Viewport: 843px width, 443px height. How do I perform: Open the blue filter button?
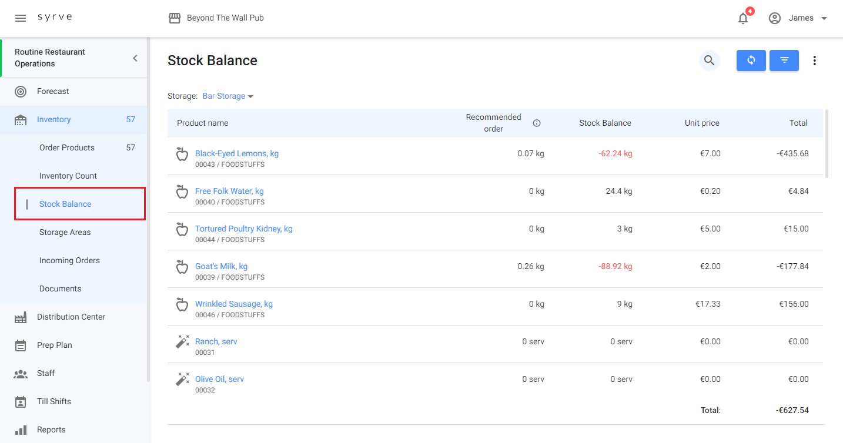click(x=784, y=61)
